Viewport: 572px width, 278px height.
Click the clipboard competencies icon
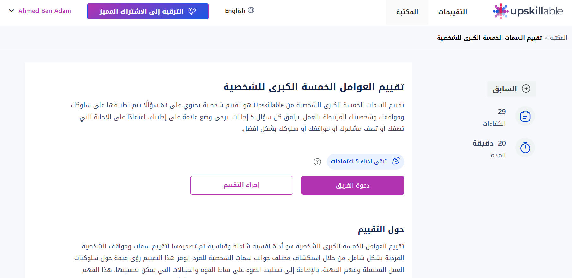(x=525, y=116)
